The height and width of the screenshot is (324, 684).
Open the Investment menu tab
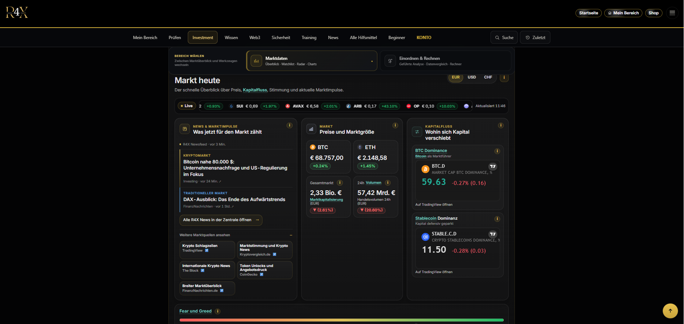(x=203, y=38)
